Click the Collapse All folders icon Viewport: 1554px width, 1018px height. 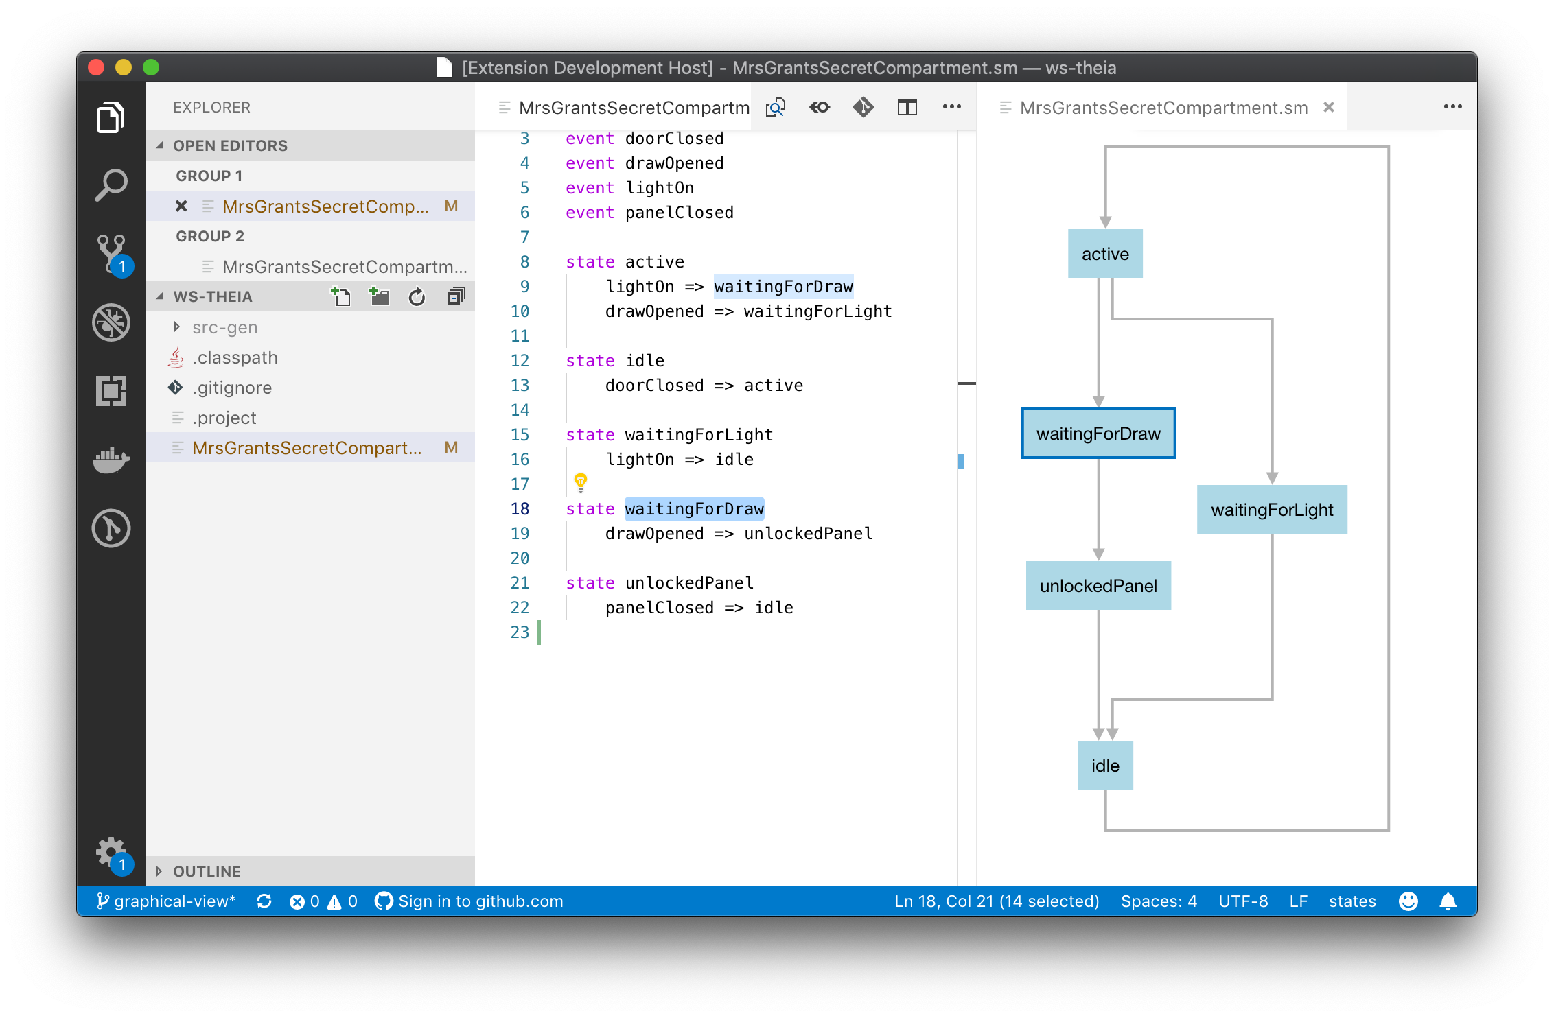tap(456, 296)
